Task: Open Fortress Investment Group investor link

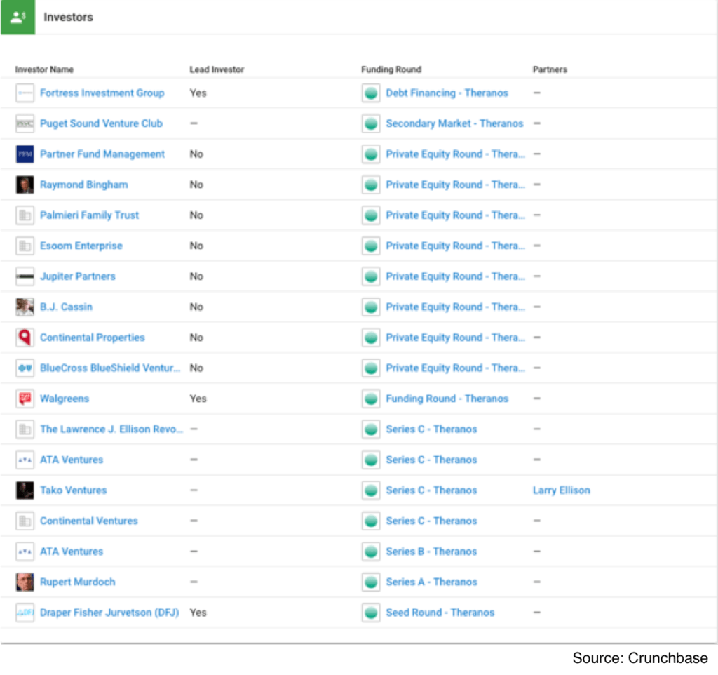Action: [102, 93]
